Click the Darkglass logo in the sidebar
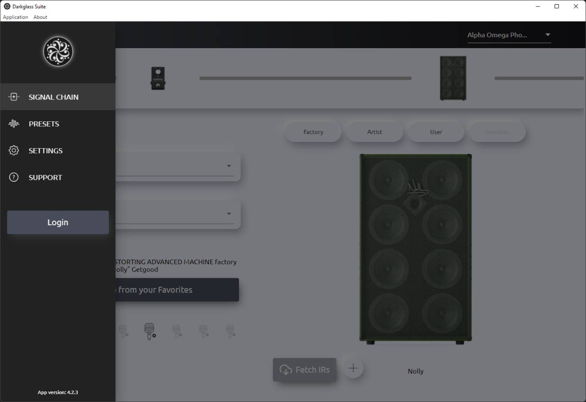This screenshot has height=402, width=586. click(x=58, y=51)
